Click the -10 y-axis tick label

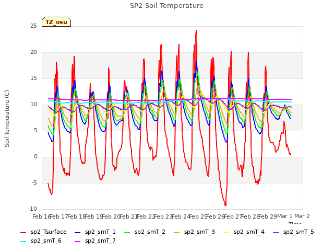[32, 209]
